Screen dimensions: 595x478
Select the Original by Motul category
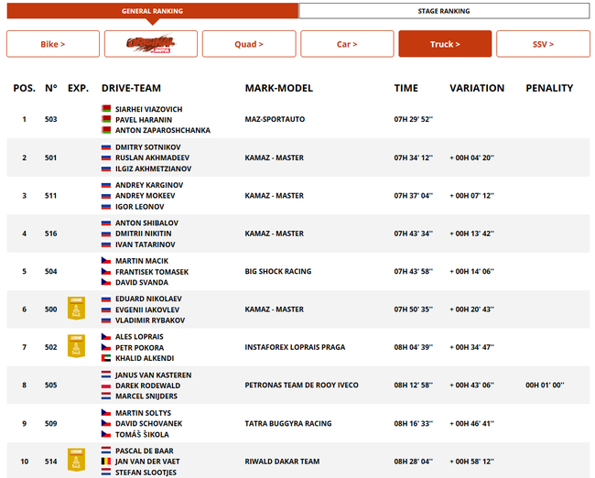(151, 44)
